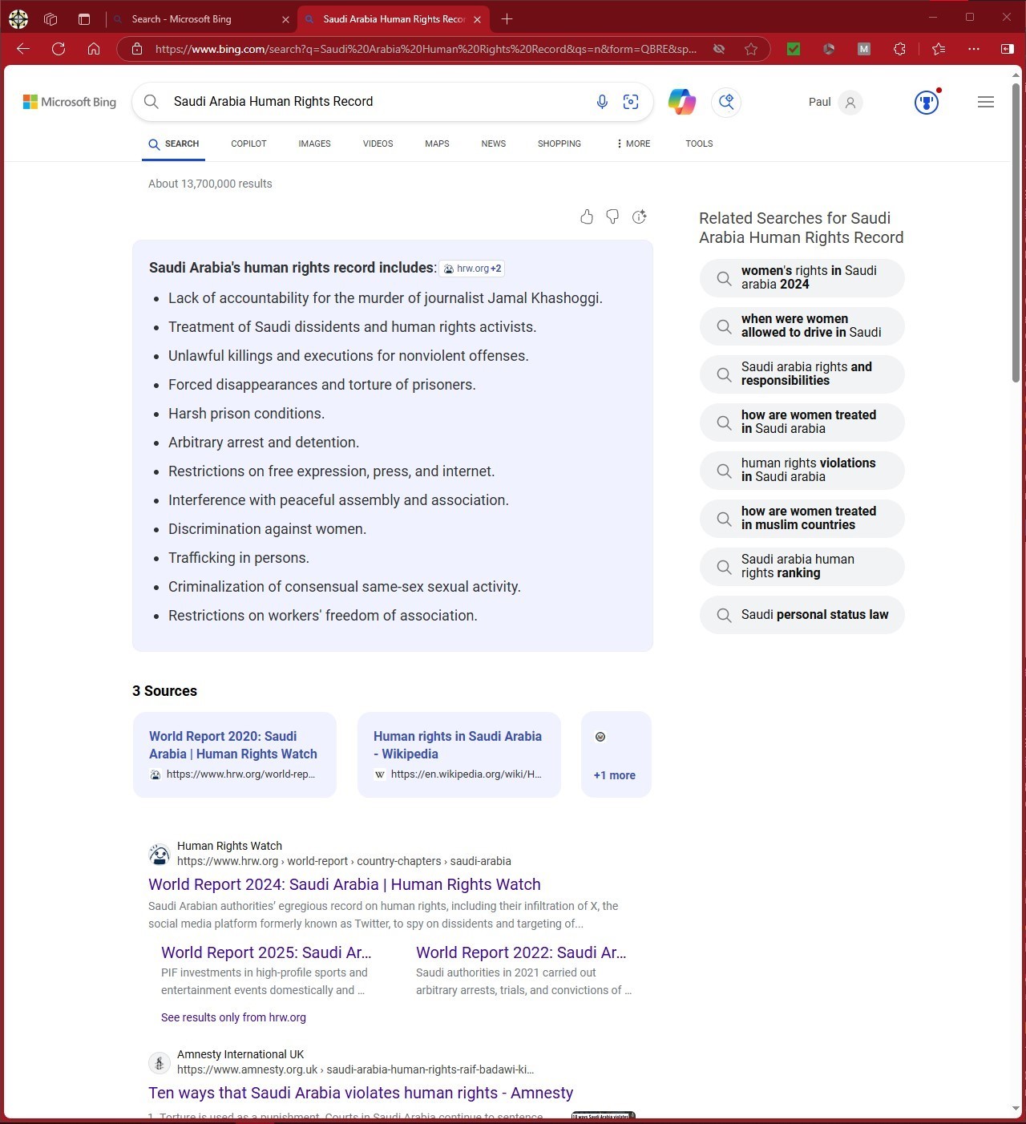1026x1124 pixels.
Task: Click the Microsoft Bing logo
Action: (70, 102)
